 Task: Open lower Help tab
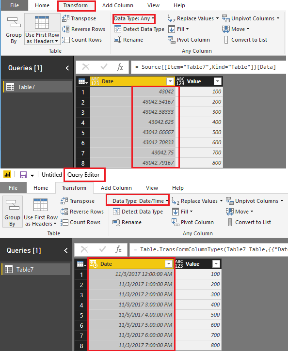(178, 188)
